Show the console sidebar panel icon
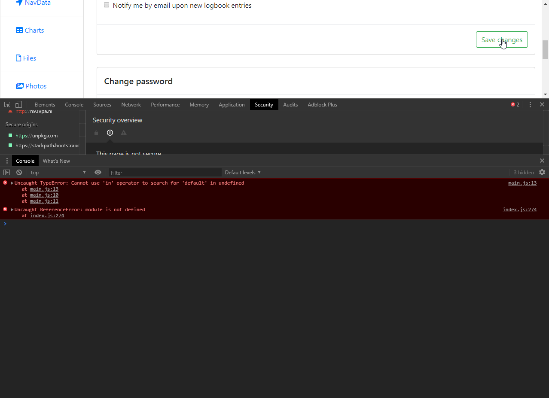Image resolution: width=549 pixels, height=398 pixels. coord(6,172)
